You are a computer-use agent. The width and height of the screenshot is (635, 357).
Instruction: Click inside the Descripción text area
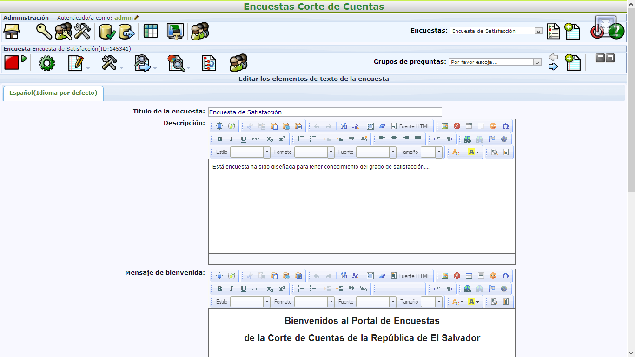tap(362, 206)
